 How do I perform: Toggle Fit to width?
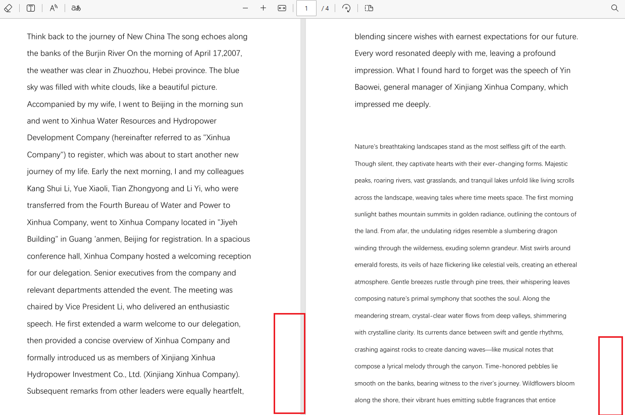tap(282, 8)
